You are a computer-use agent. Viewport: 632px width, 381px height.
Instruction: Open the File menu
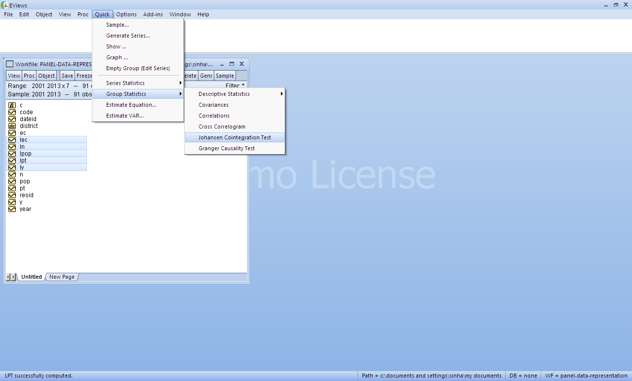pyautogui.click(x=8, y=14)
